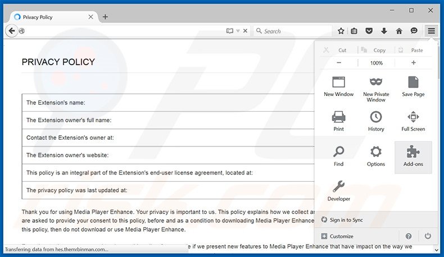
Task: Show bookmarks list icon
Action: point(354,31)
